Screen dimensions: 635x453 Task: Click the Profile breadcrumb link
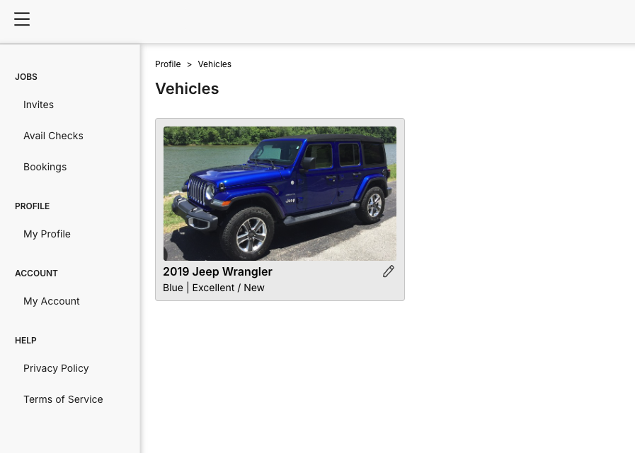point(168,64)
